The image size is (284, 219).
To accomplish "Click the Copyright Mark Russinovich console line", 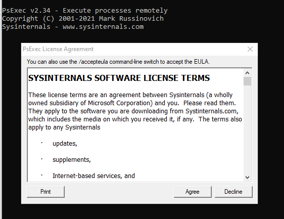I will pos(83,19).
